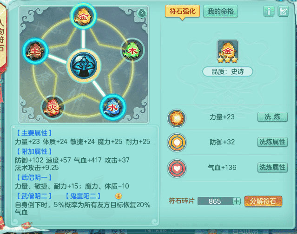The image size is (297, 234).
Task: Select the 水 (water) rune stone node
Action: (x=112, y=107)
